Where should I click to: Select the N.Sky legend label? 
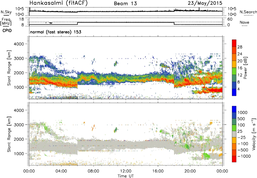pyautogui.click(x=6, y=12)
